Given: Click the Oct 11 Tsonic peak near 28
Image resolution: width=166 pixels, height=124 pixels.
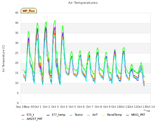Looking at the screenshot, I should point(124,48).
